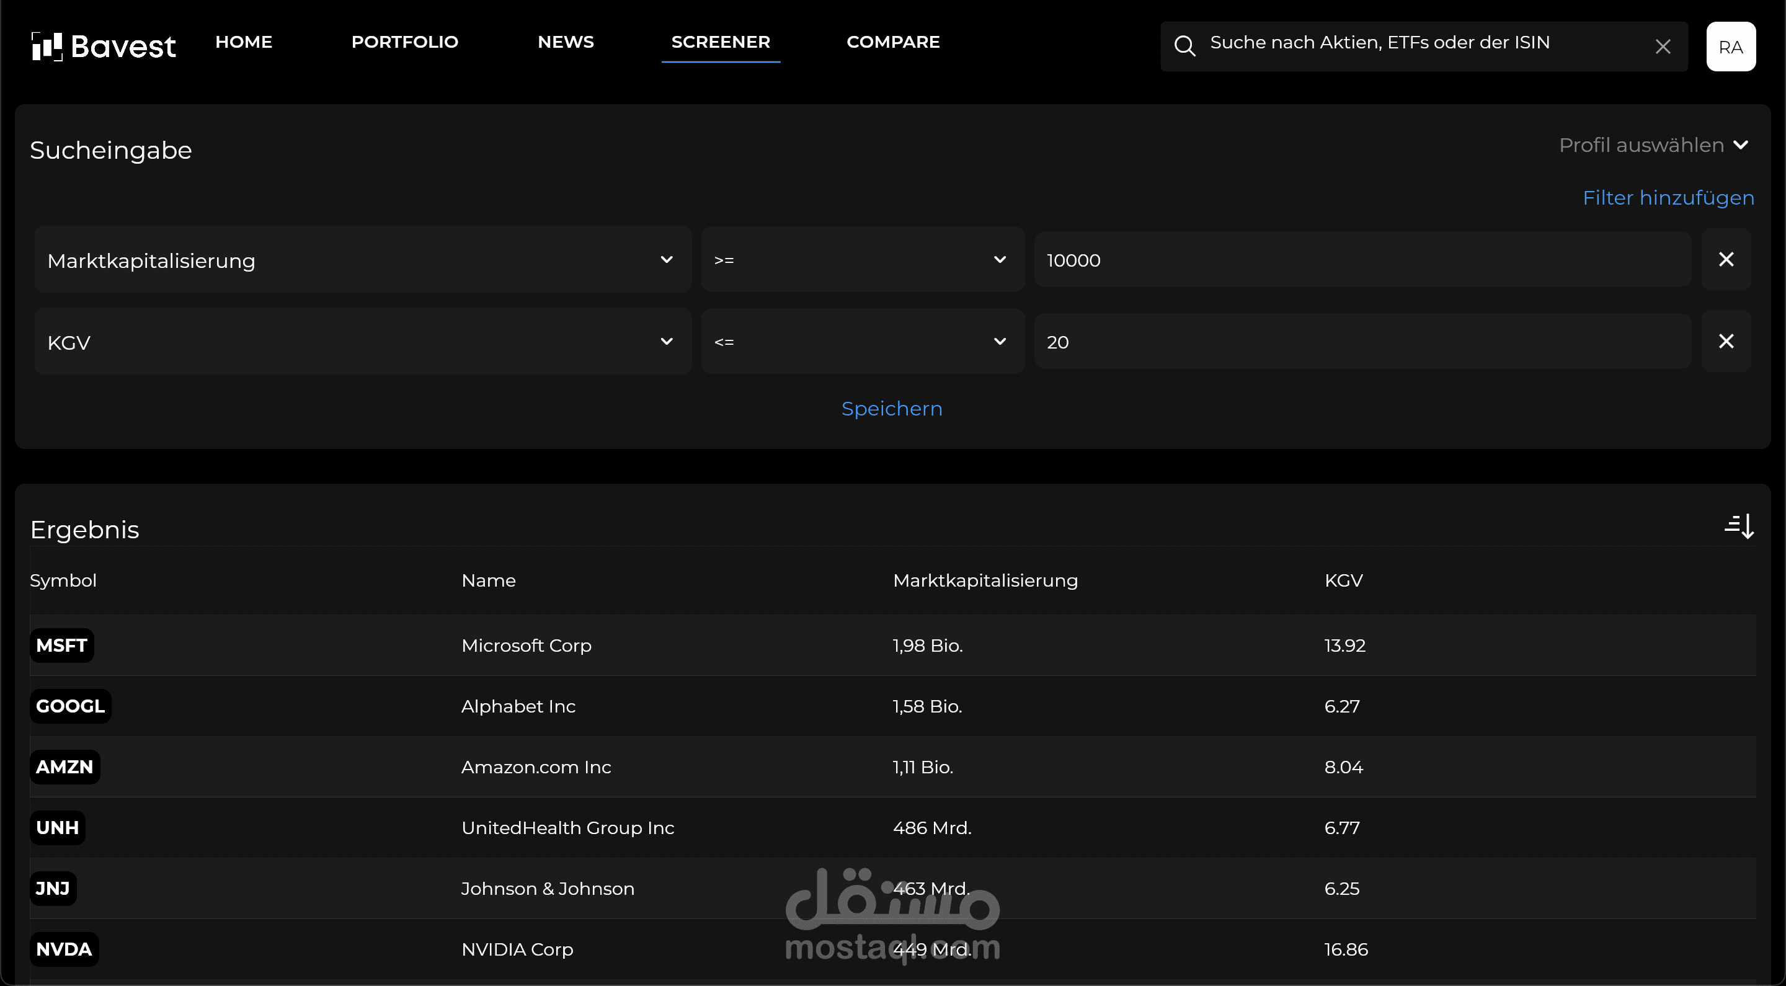Click the search magnifier icon
The height and width of the screenshot is (986, 1786).
point(1184,47)
